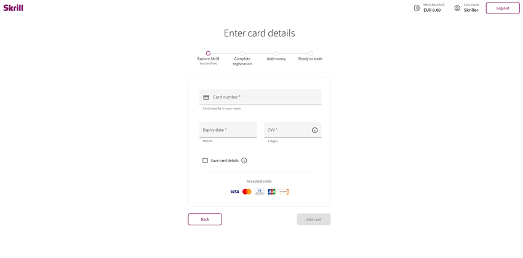Click the JCB card logo
The width and height of the screenshot is (523, 258).
pos(272,191)
